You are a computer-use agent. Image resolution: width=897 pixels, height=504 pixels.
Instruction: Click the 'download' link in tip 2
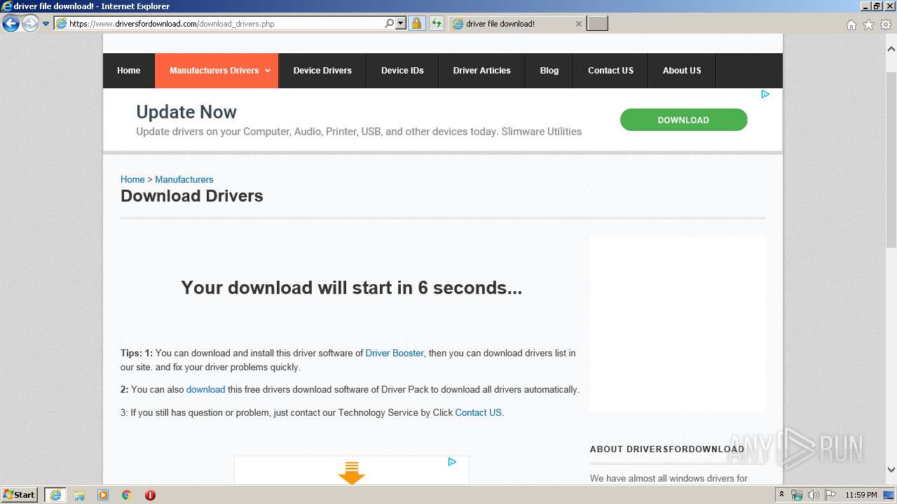(205, 389)
